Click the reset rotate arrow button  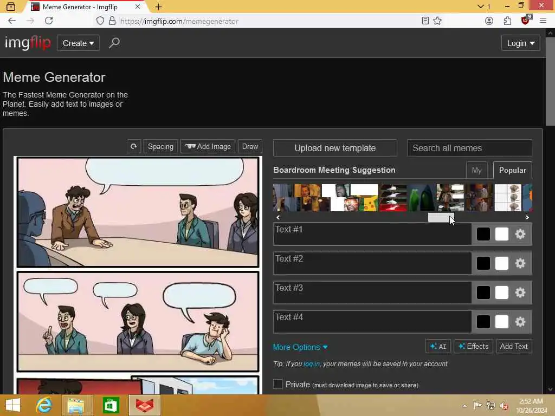point(133,146)
